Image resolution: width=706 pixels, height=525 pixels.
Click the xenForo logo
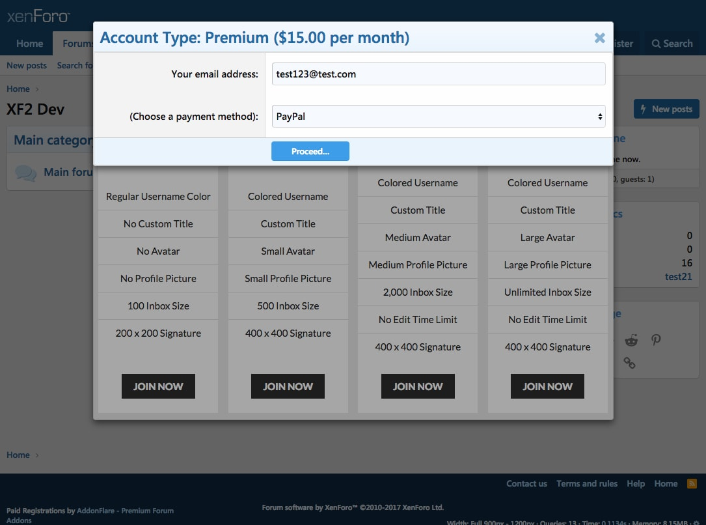[38, 16]
